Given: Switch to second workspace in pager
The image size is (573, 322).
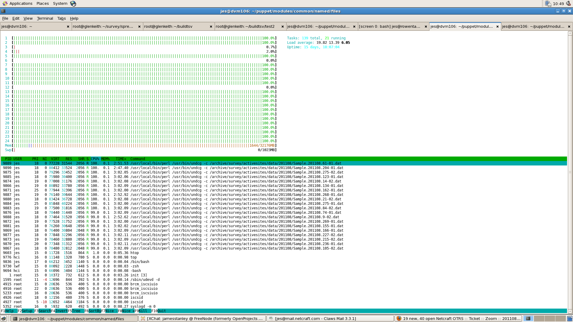Looking at the screenshot, I should click(539, 318).
